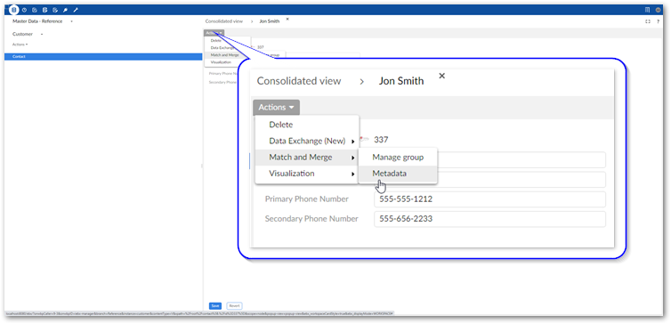Open the enlarged gray Actions menu button

pyautogui.click(x=276, y=108)
